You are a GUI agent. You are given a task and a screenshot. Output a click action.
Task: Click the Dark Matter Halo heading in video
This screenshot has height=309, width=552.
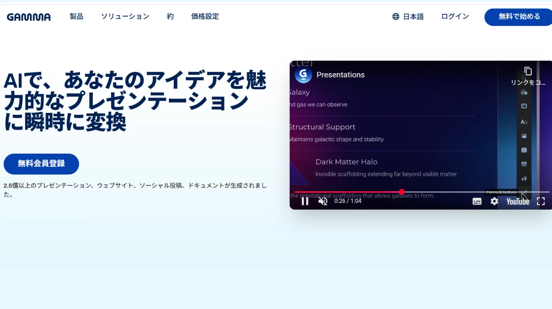346,162
